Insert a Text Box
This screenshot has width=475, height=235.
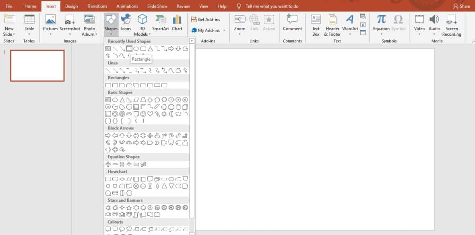[x=315, y=24]
